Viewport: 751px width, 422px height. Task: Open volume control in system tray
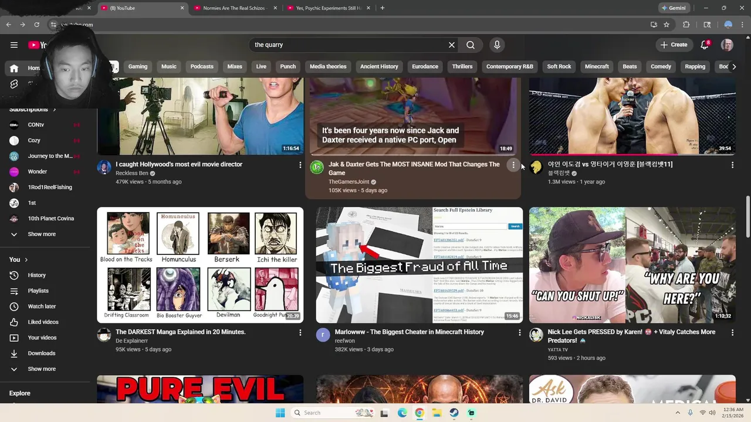712,413
